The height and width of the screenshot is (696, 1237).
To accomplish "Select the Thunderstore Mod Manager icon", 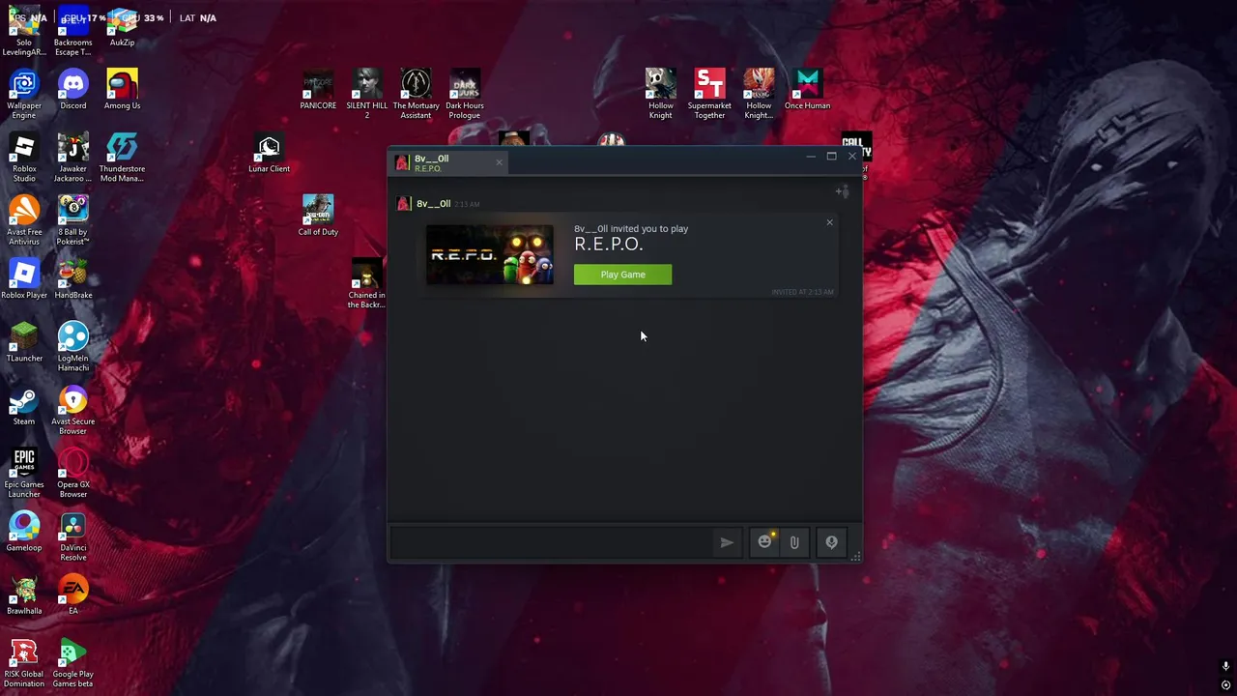I will tap(122, 157).
